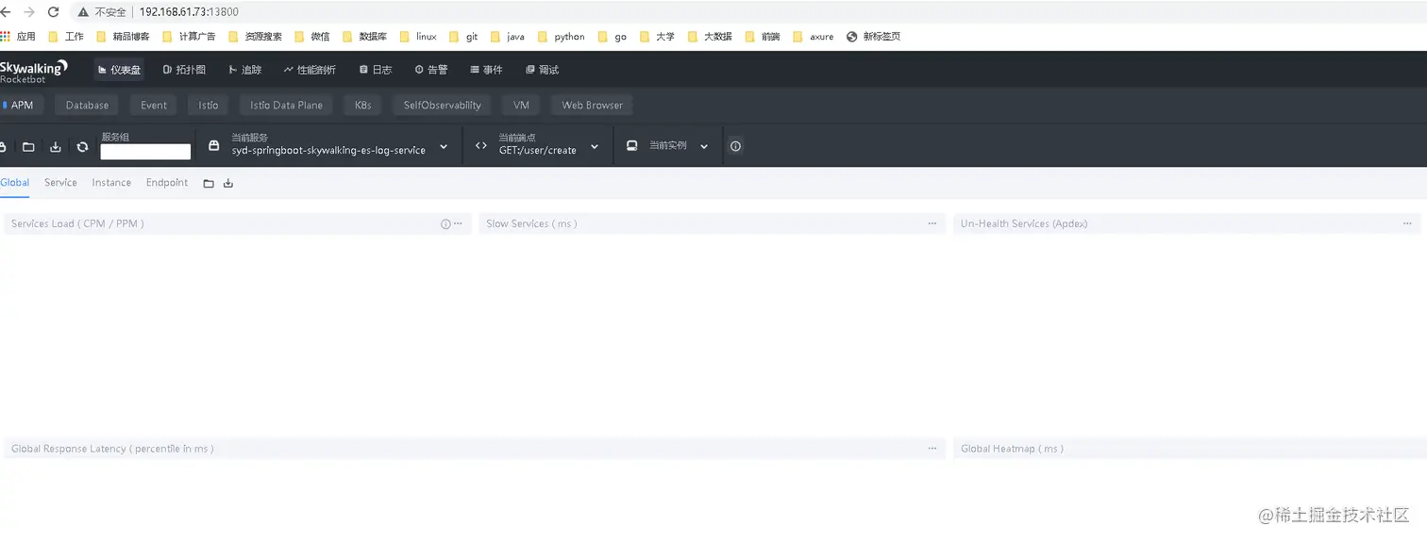Image resolution: width=1427 pixels, height=542 pixels.
Task: Click the SkyWalking Rocketbot logo
Action: click(x=34, y=71)
